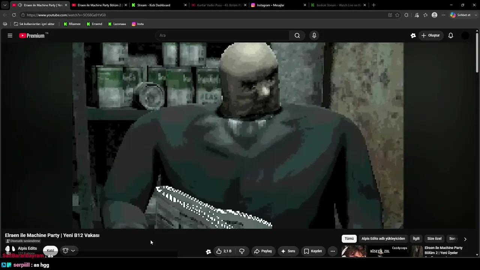The image size is (480, 270).
Task: Click the video player to pause
Action: click(x=238, y=135)
